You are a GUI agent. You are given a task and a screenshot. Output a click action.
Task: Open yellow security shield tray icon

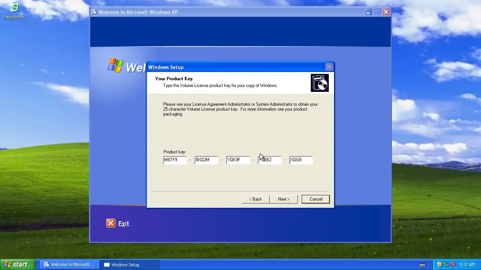(x=439, y=264)
